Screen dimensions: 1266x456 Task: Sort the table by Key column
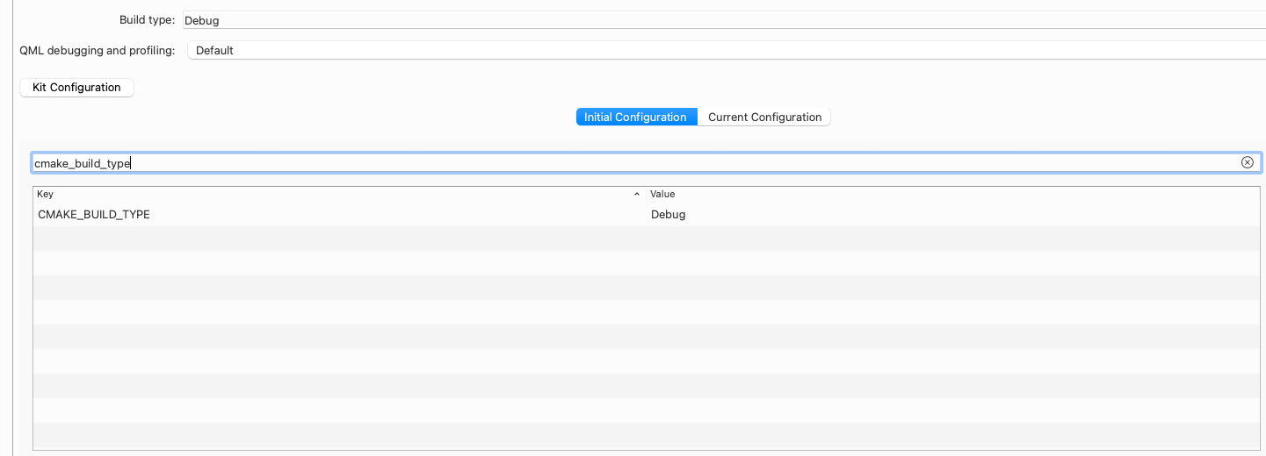click(334, 194)
